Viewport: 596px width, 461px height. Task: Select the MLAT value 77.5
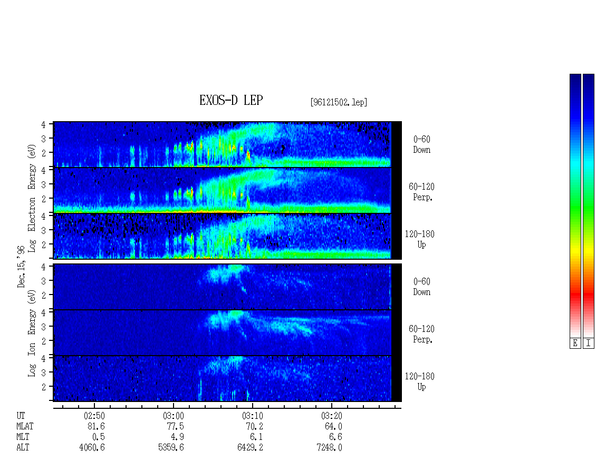(x=175, y=426)
